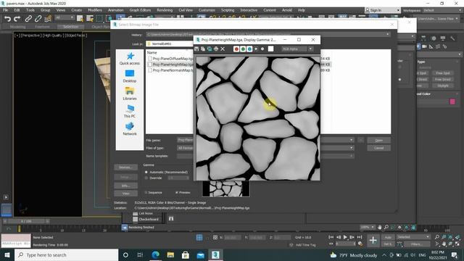Image resolution: width=464 pixels, height=261 pixels.
Task: Open the Modifiers menu
Action: tap(95, 10)
